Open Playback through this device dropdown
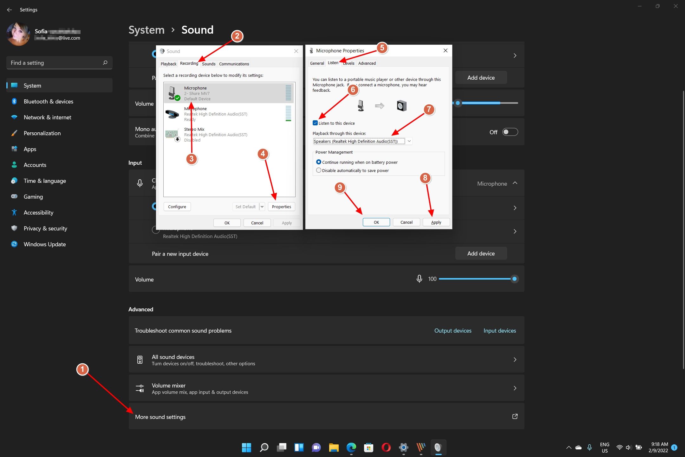This screenshot has width=685, height=457. (x=409, y=141)
